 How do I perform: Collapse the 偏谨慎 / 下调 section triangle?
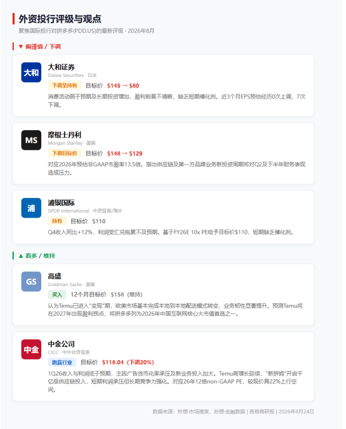pyautogui.click(x=21, y=46)
